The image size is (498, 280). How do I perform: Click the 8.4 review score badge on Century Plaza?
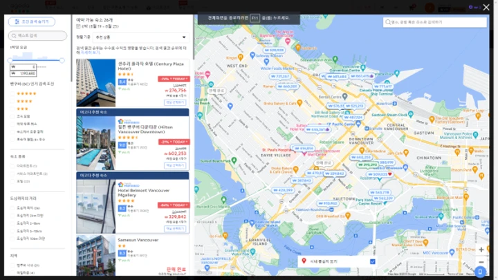pos(122,82)
